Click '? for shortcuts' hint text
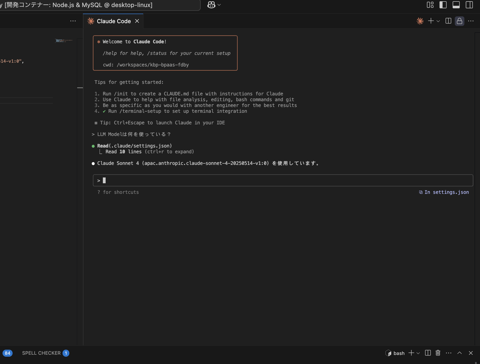 coord(118,192)
